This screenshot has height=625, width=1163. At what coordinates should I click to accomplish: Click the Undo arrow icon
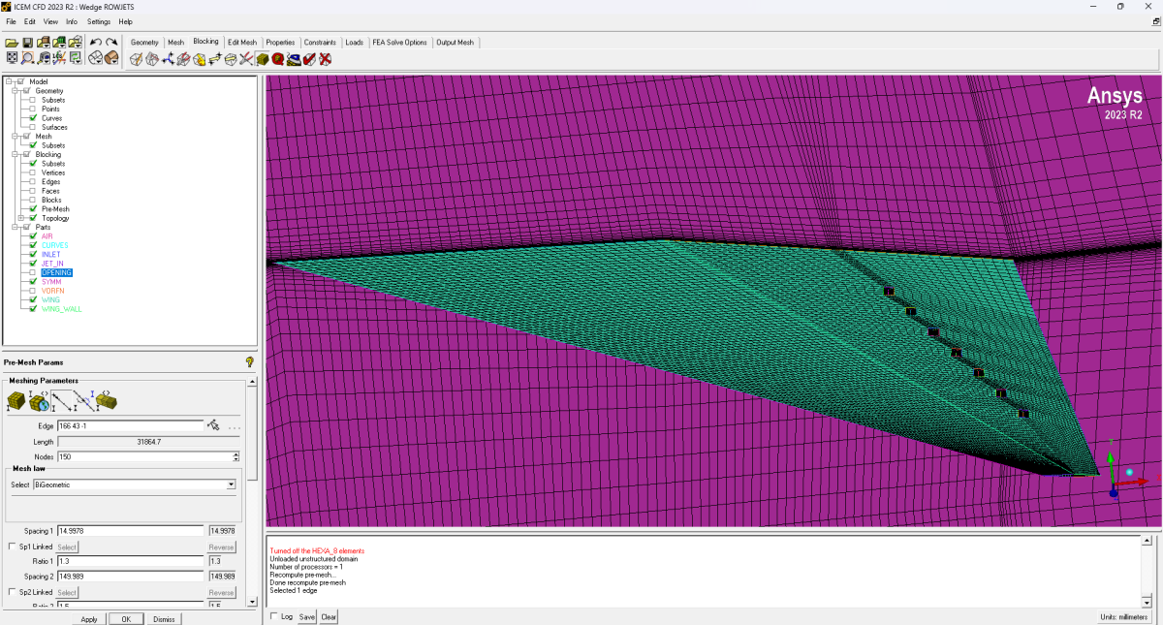[95, 43]
